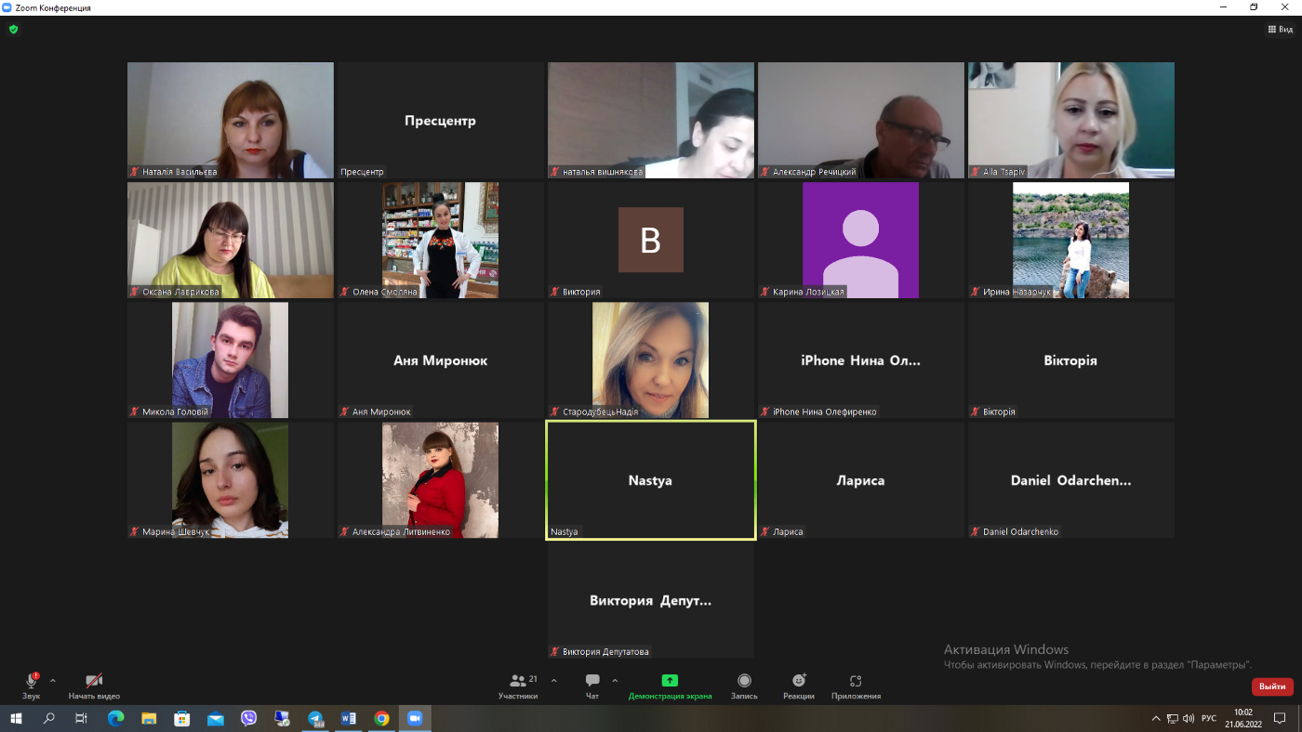Open the Chat icon
The height and width of the screenshot is (732, 1302).
tap(592, 681)
